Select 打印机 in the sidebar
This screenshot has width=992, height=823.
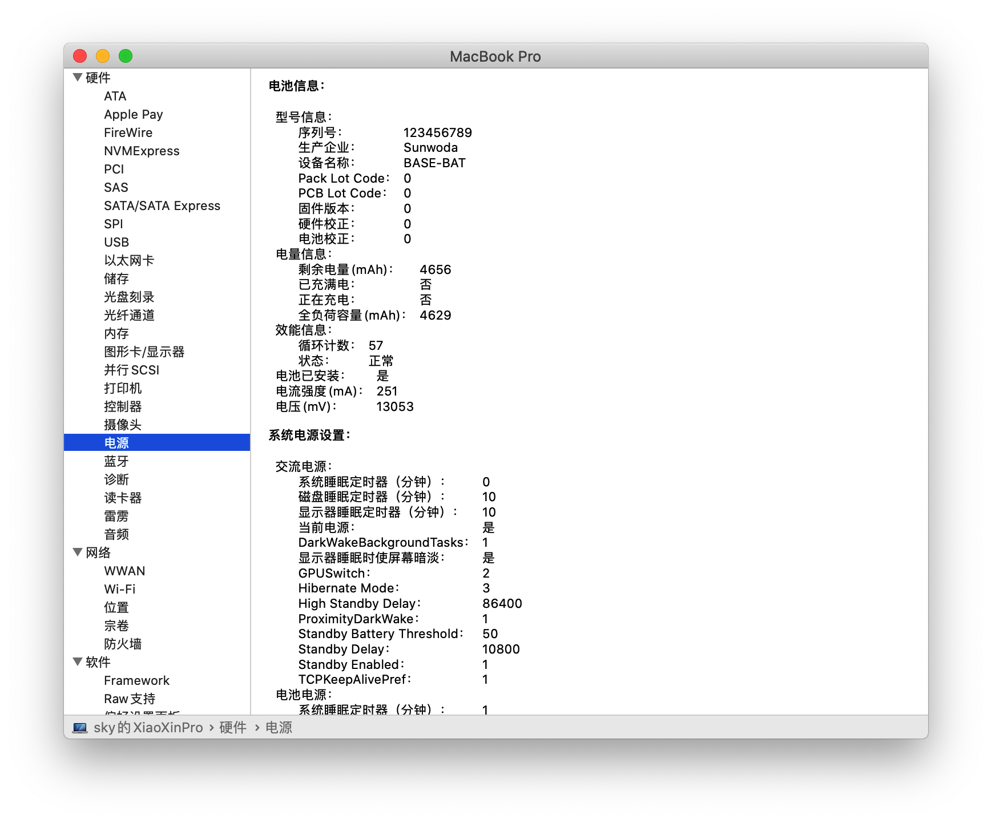(123, 388)
